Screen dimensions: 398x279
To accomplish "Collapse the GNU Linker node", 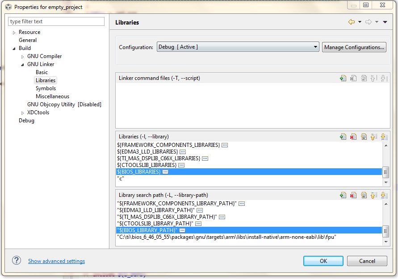I will 22,65.
